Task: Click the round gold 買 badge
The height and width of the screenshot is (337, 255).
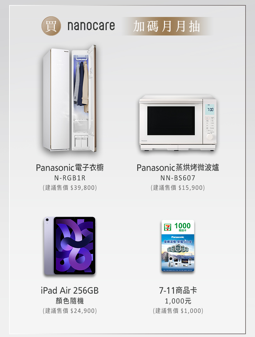Action: tap(51, 26)
